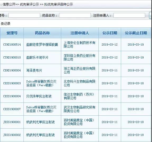
Task: Click the 注册申请人 search input field
Action: pos(129,15)
